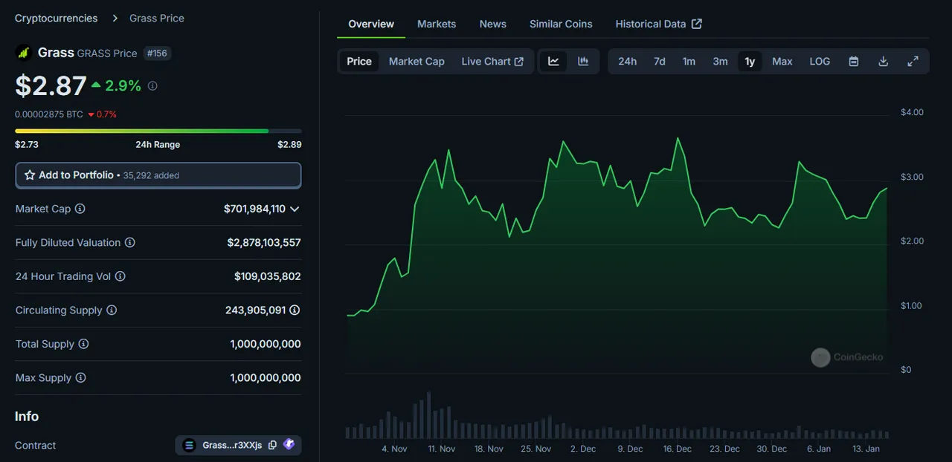This screenshot has width=952, height=462.
Task: Expand the Market Cap dropdown chevron
Action: click(295, 209)
